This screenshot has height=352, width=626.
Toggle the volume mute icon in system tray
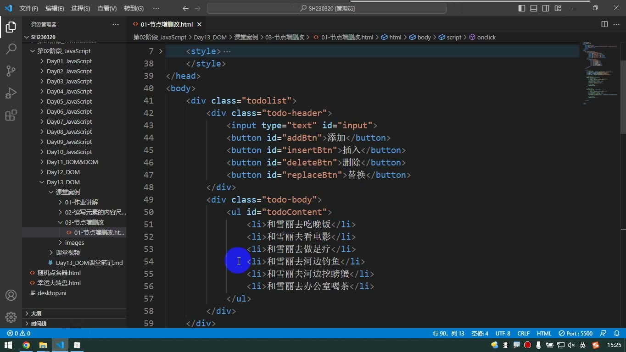pos(571,345)
